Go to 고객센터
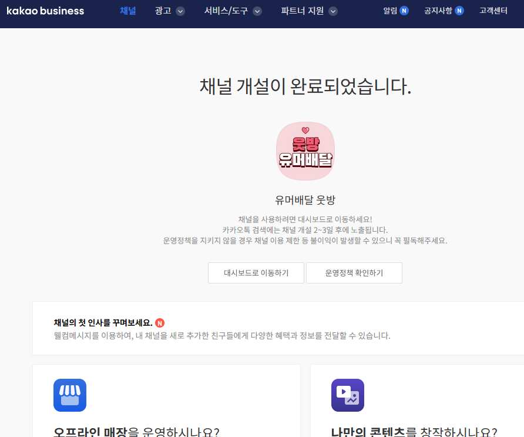524x437 pixels. [493, 11]
